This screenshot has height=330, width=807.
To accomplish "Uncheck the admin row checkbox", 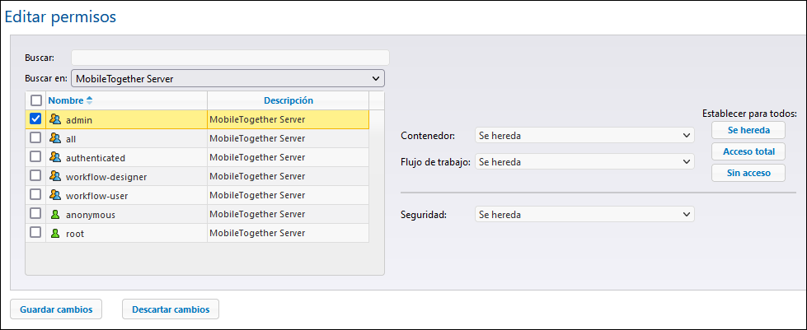I will 35,119.
